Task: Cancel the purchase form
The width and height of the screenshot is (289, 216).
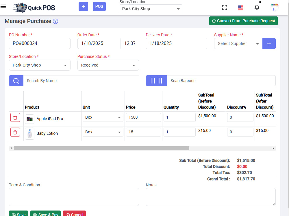Action: (75, 214)
